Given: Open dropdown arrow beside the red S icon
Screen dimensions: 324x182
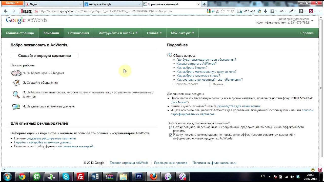Looking at the screenshot, I should click(315, 11).
